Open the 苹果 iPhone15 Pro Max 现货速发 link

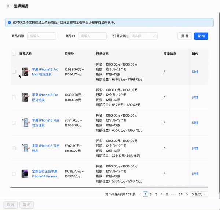coord(45,72)
